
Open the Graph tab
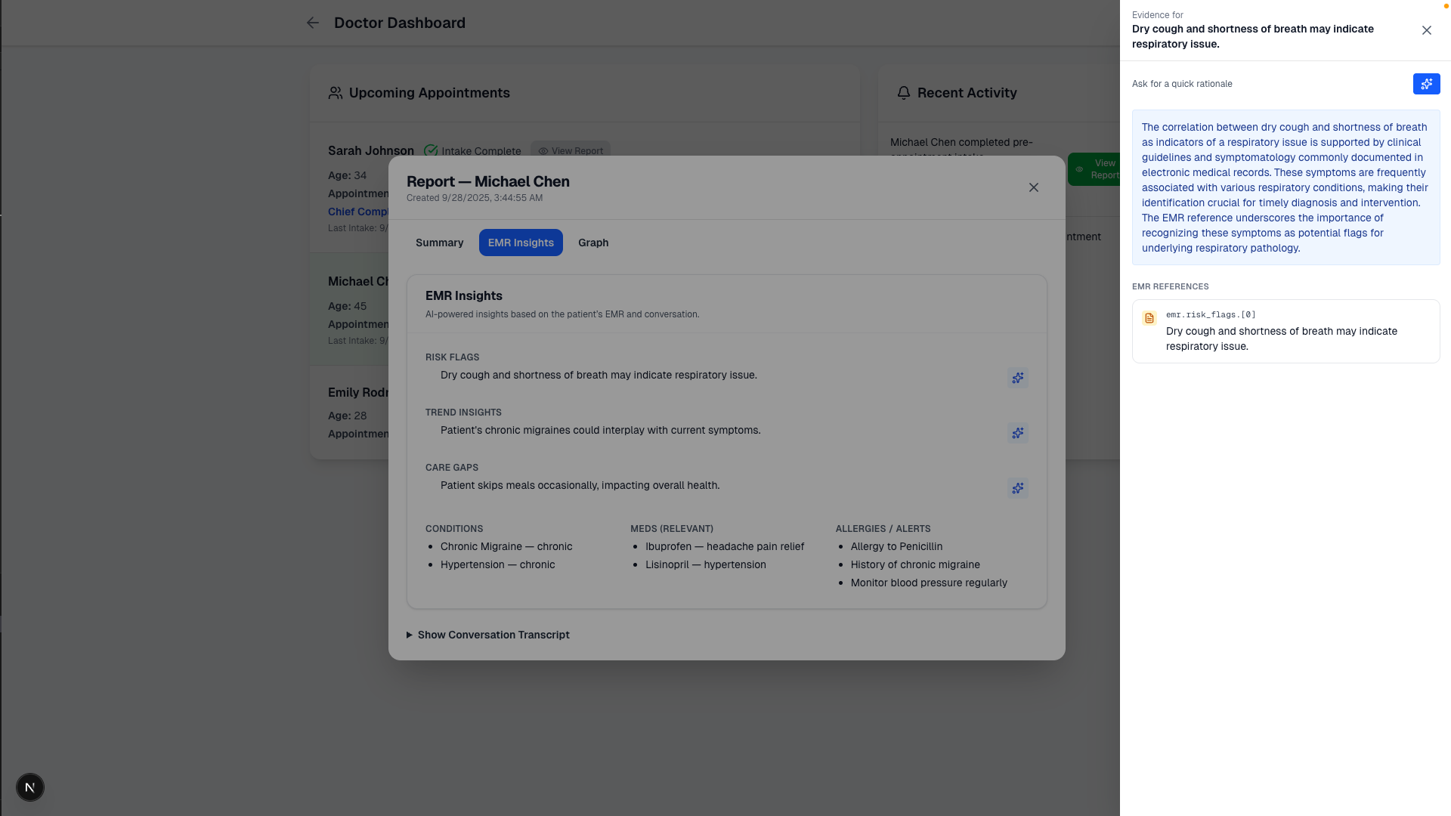pyautogui.click(x=593, y=243)
